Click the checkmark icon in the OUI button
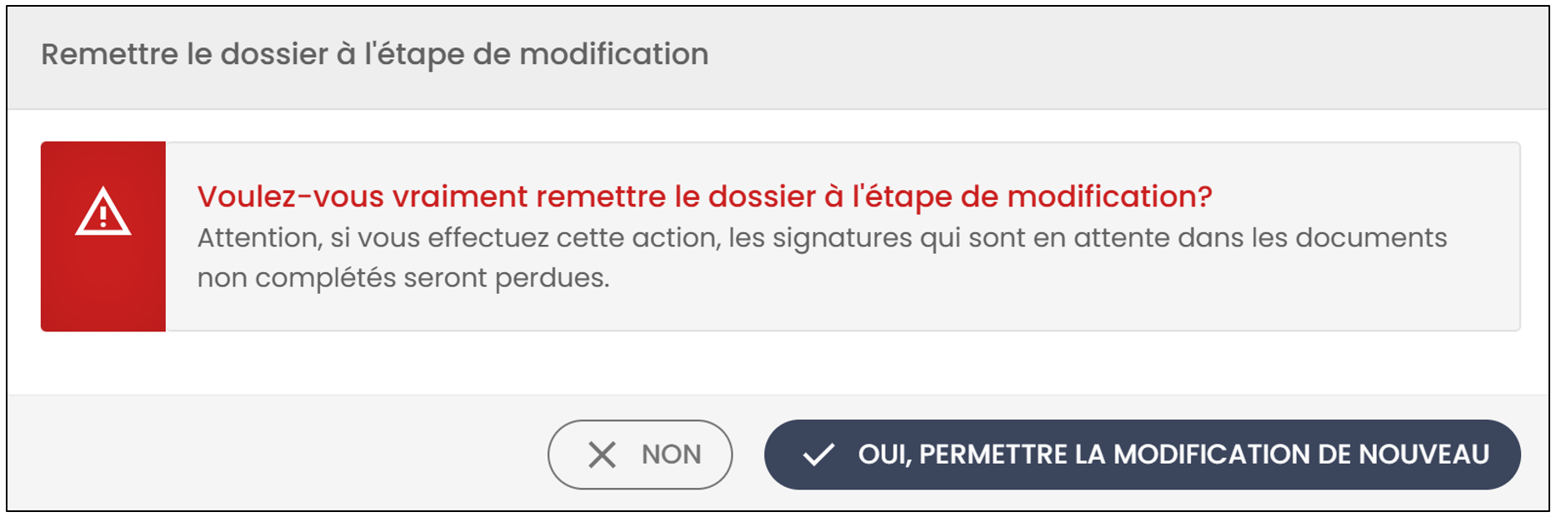The image size is (1561, 517). (x=818, y=455)
